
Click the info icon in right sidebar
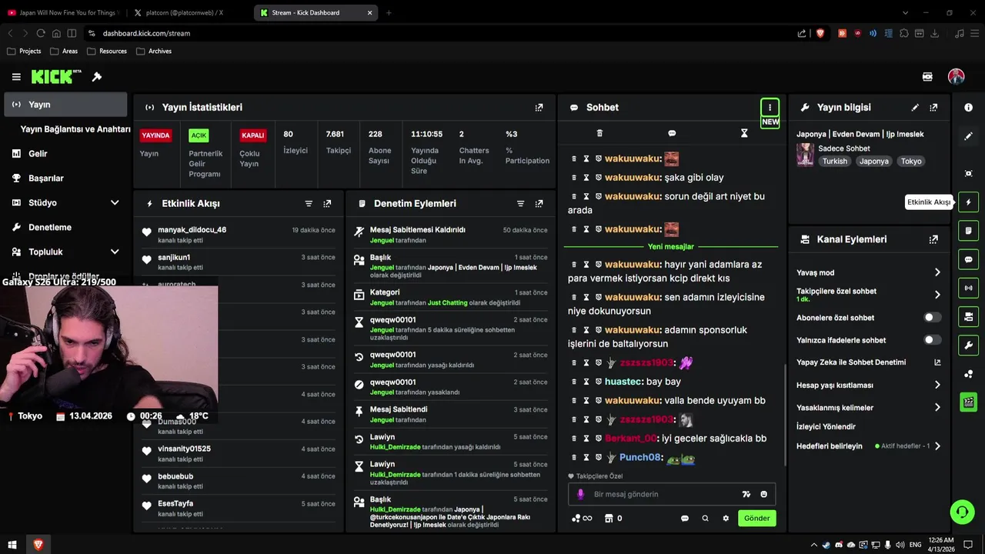click(x=968, y=108)
